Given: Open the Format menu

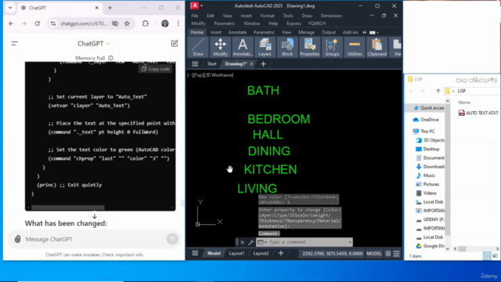Looking at the screenshot, I should tap(267, 16).
